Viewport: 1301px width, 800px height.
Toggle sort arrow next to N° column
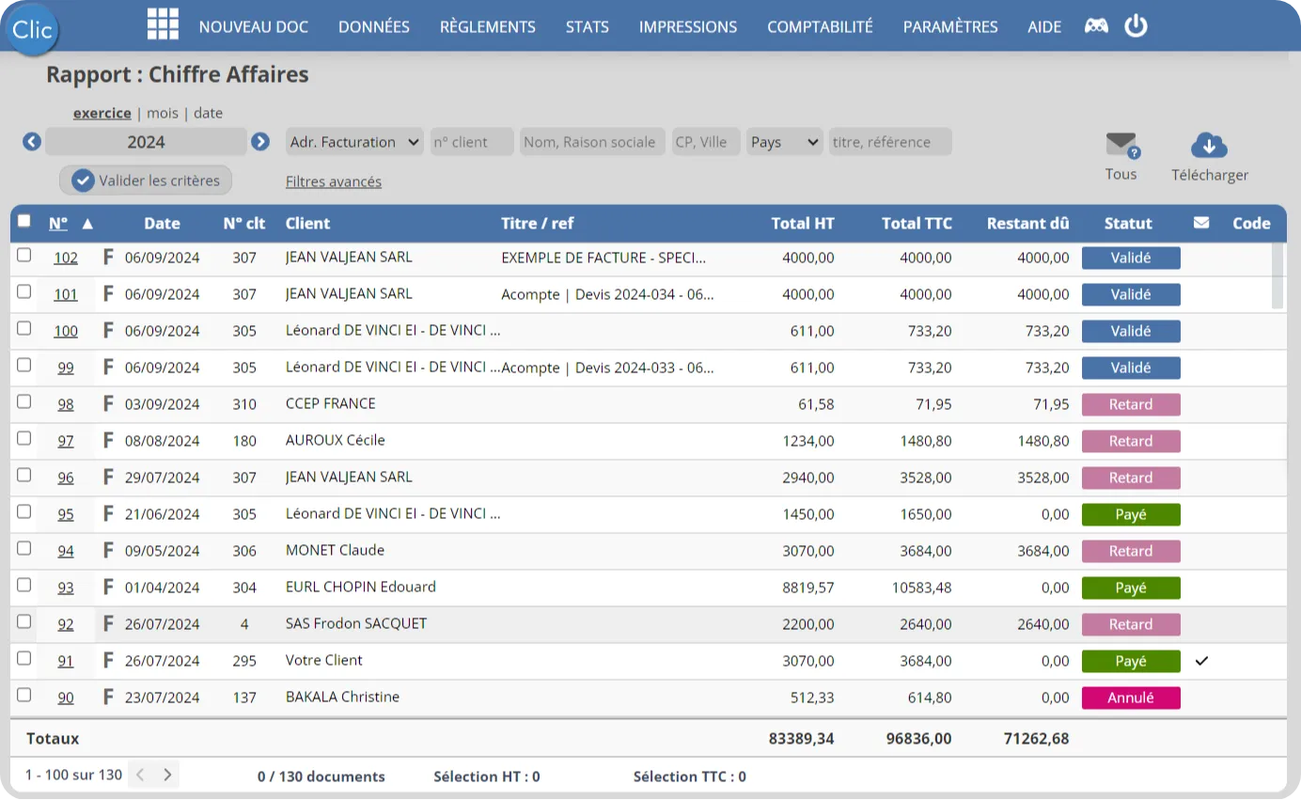(x=87, y=224)
